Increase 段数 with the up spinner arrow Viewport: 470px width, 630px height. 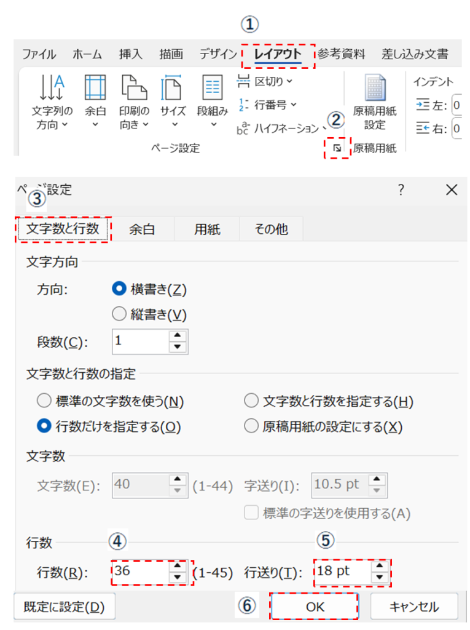(x=178, y=335)
